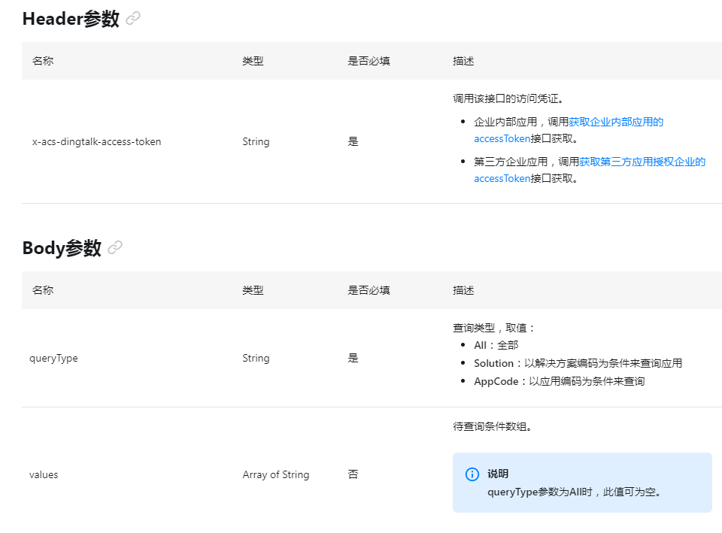Image resolution: width=722 pixels, height=533 pixels.
Task: Click the All：全部 bullet item
Action: click(x=496, y=345)
